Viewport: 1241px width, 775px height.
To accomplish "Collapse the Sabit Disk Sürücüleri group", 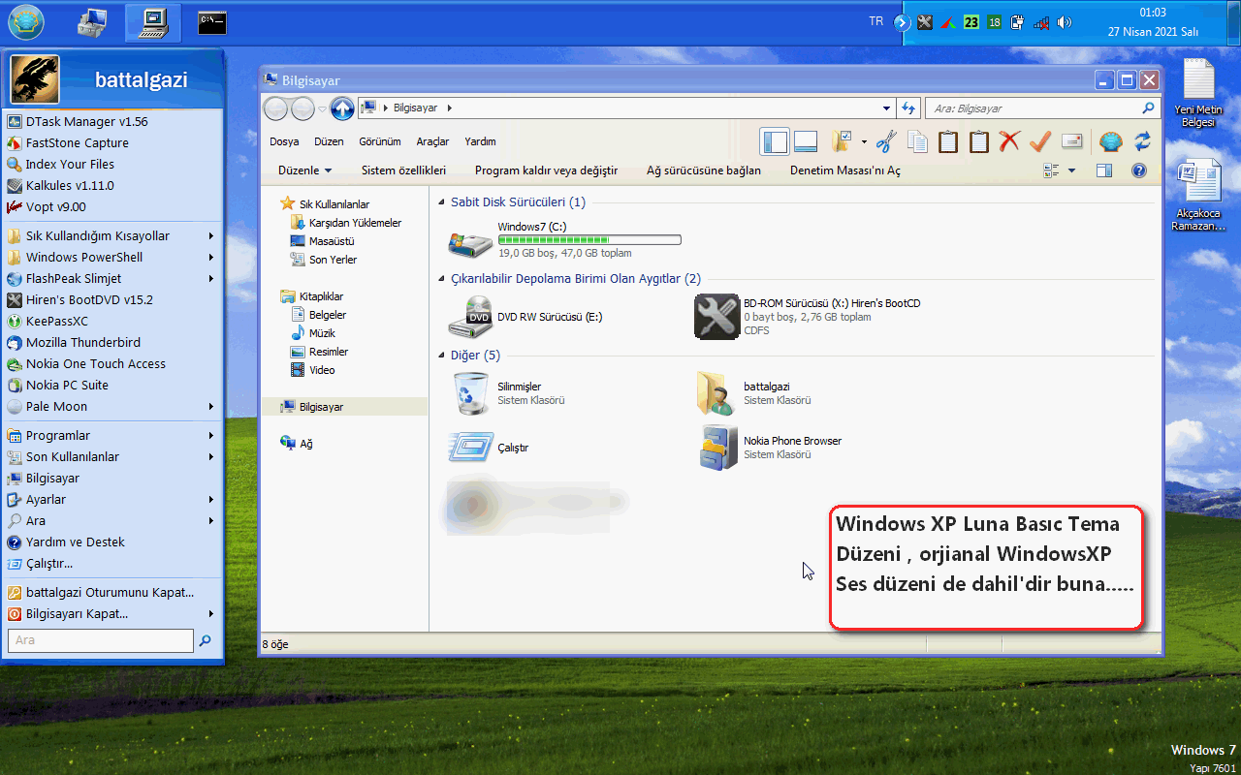I will tap(442, 202).
